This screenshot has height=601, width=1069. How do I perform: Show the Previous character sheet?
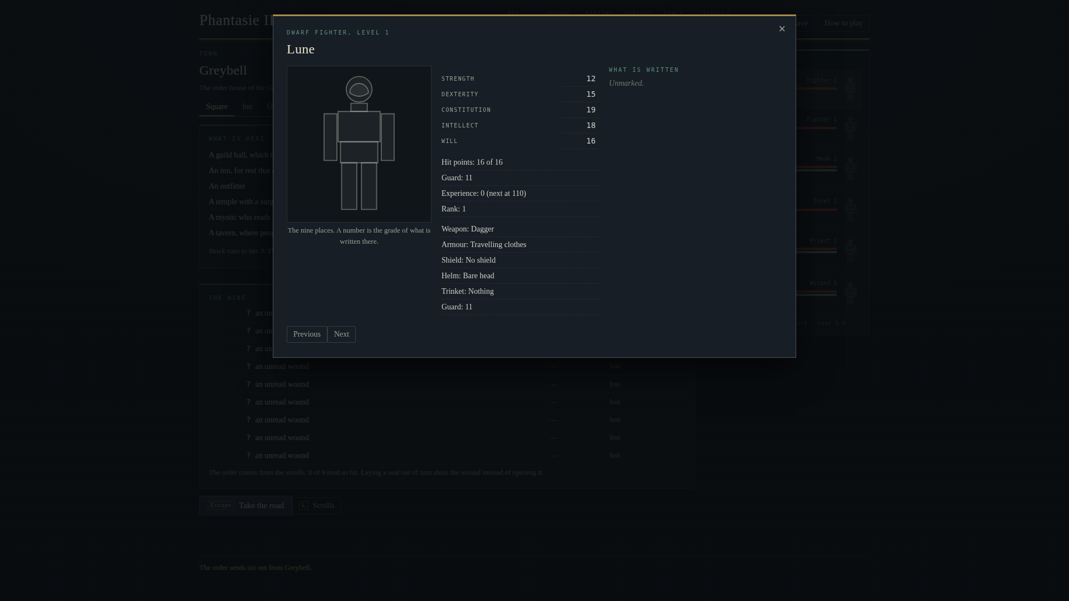pos(307,334)
